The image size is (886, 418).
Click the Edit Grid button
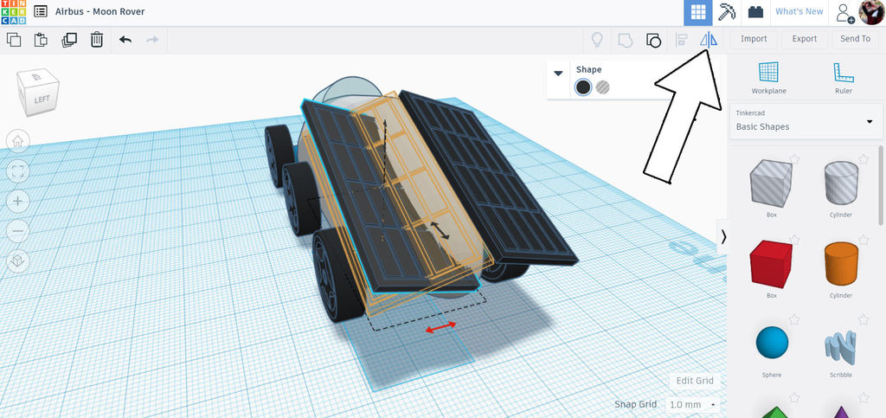(x=695, y=381)
